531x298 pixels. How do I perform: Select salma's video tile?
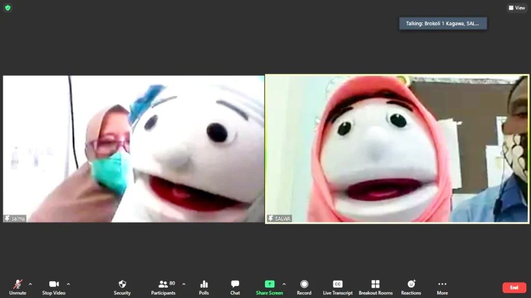pyautogui.click(x=134, y=149)
